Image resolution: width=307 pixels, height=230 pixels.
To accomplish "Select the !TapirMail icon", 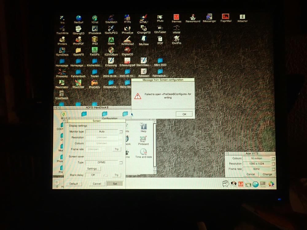I will 226,18.
